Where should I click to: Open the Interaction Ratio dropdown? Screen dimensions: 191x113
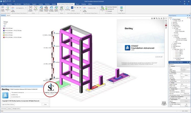[93, 8]
